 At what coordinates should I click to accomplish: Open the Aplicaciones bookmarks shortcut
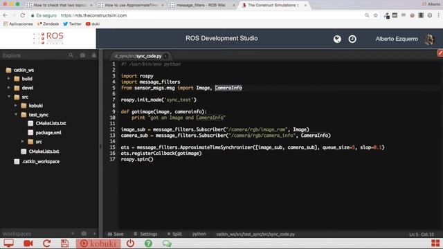18,24
